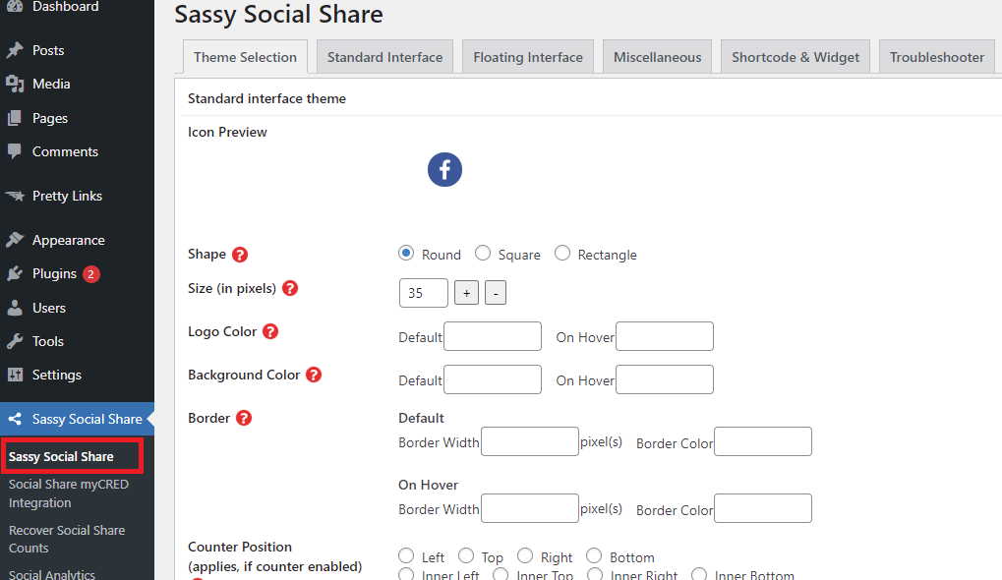Click the Sassy Social Share share icon
1002x580 pixels.
point(14,419)
